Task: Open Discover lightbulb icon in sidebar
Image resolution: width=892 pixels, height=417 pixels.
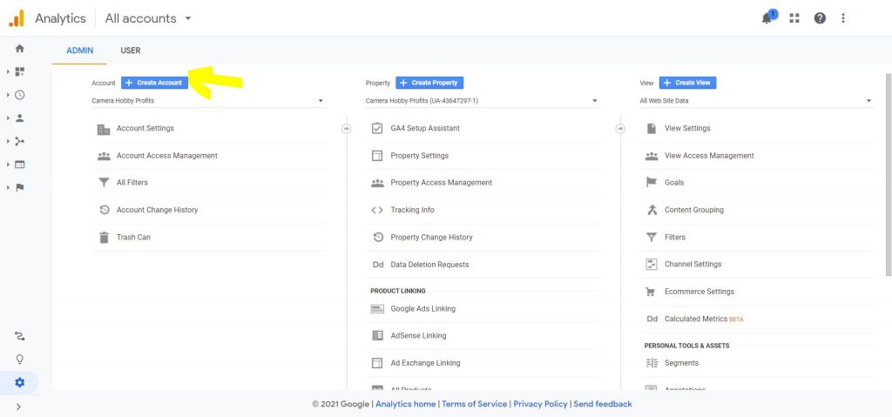Action: point(20,360)
